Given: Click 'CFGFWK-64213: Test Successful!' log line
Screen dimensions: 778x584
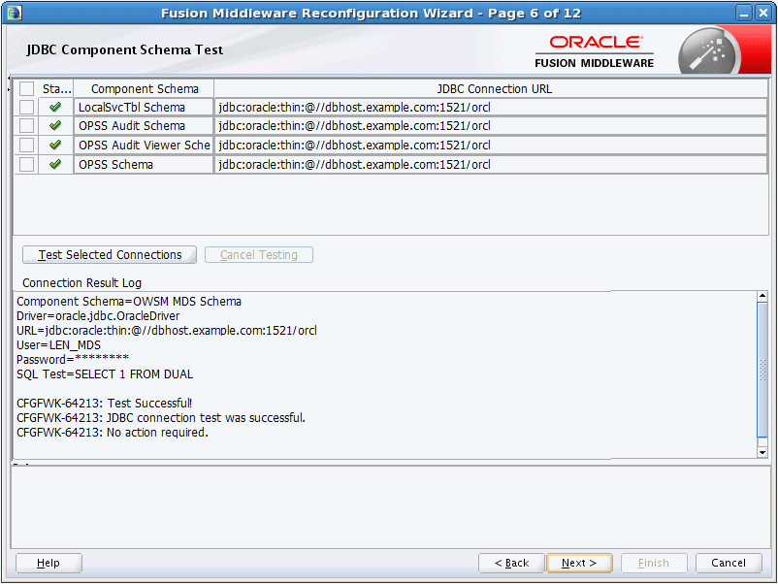Looking at the screenshot, I should click(104, 404).
